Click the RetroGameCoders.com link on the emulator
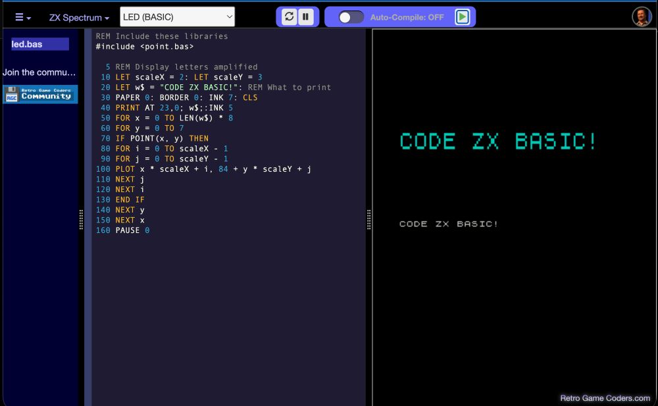Screen dimensions: 658x406 (x=604, y=397)
